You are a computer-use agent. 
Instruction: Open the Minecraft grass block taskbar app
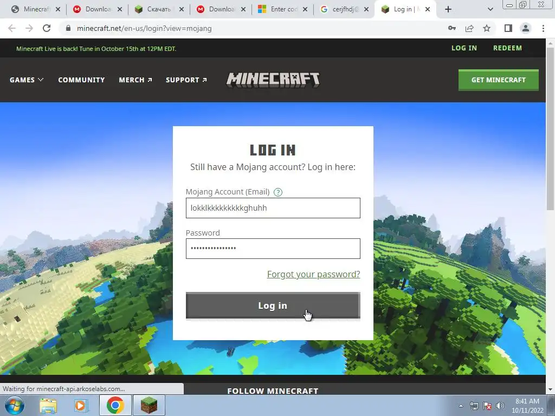point(149,405)
